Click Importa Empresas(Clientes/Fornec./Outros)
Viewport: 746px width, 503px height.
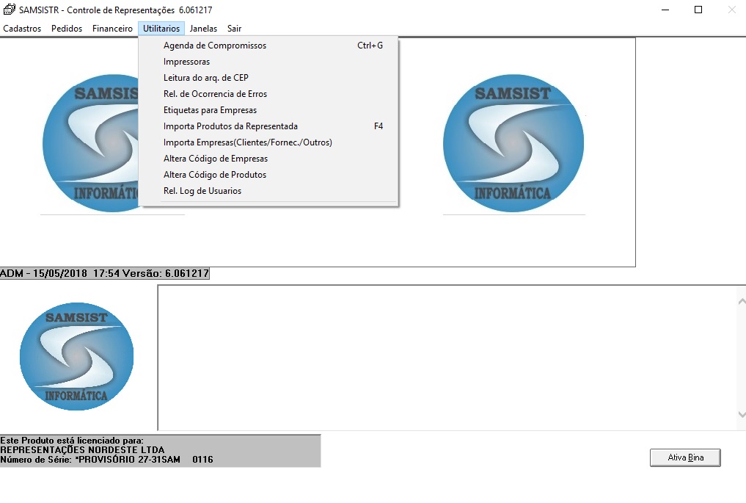[268, 142]
